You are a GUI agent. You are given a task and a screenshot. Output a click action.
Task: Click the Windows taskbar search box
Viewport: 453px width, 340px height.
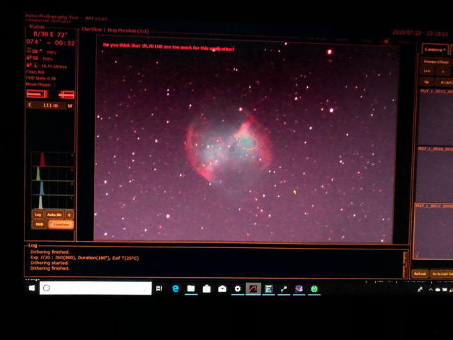[95, 288]
